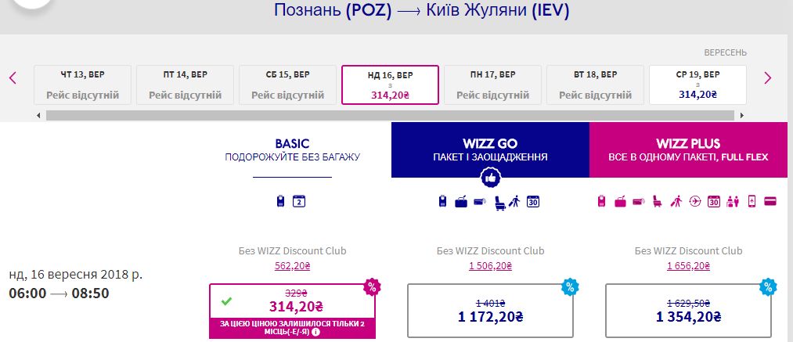Click the horizontal date scrollbar track
Image resolution: width=793 pixels, height=342 pixels.
pos(390,115)
